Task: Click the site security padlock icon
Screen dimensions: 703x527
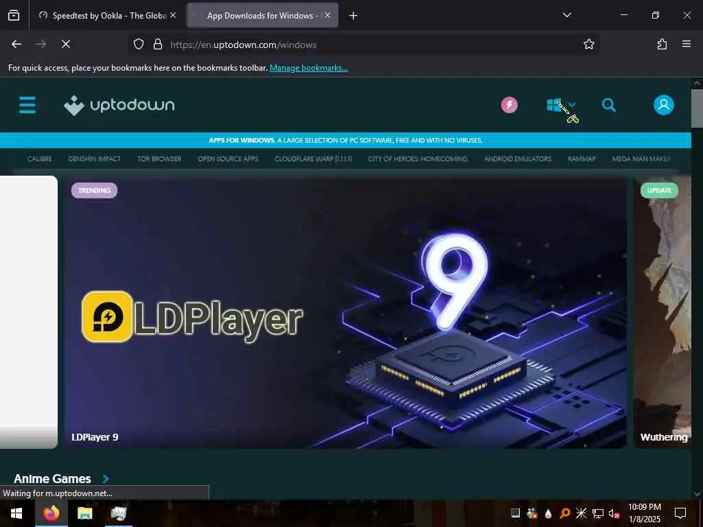Action: [158, 44]
